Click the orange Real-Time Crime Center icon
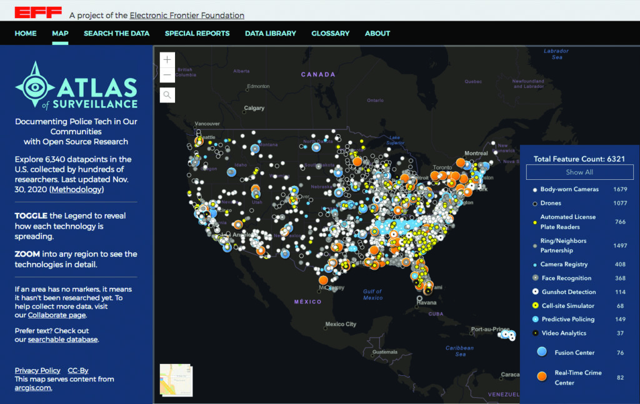The height and width of the screenshot is (404, 640). click(542, 377)
